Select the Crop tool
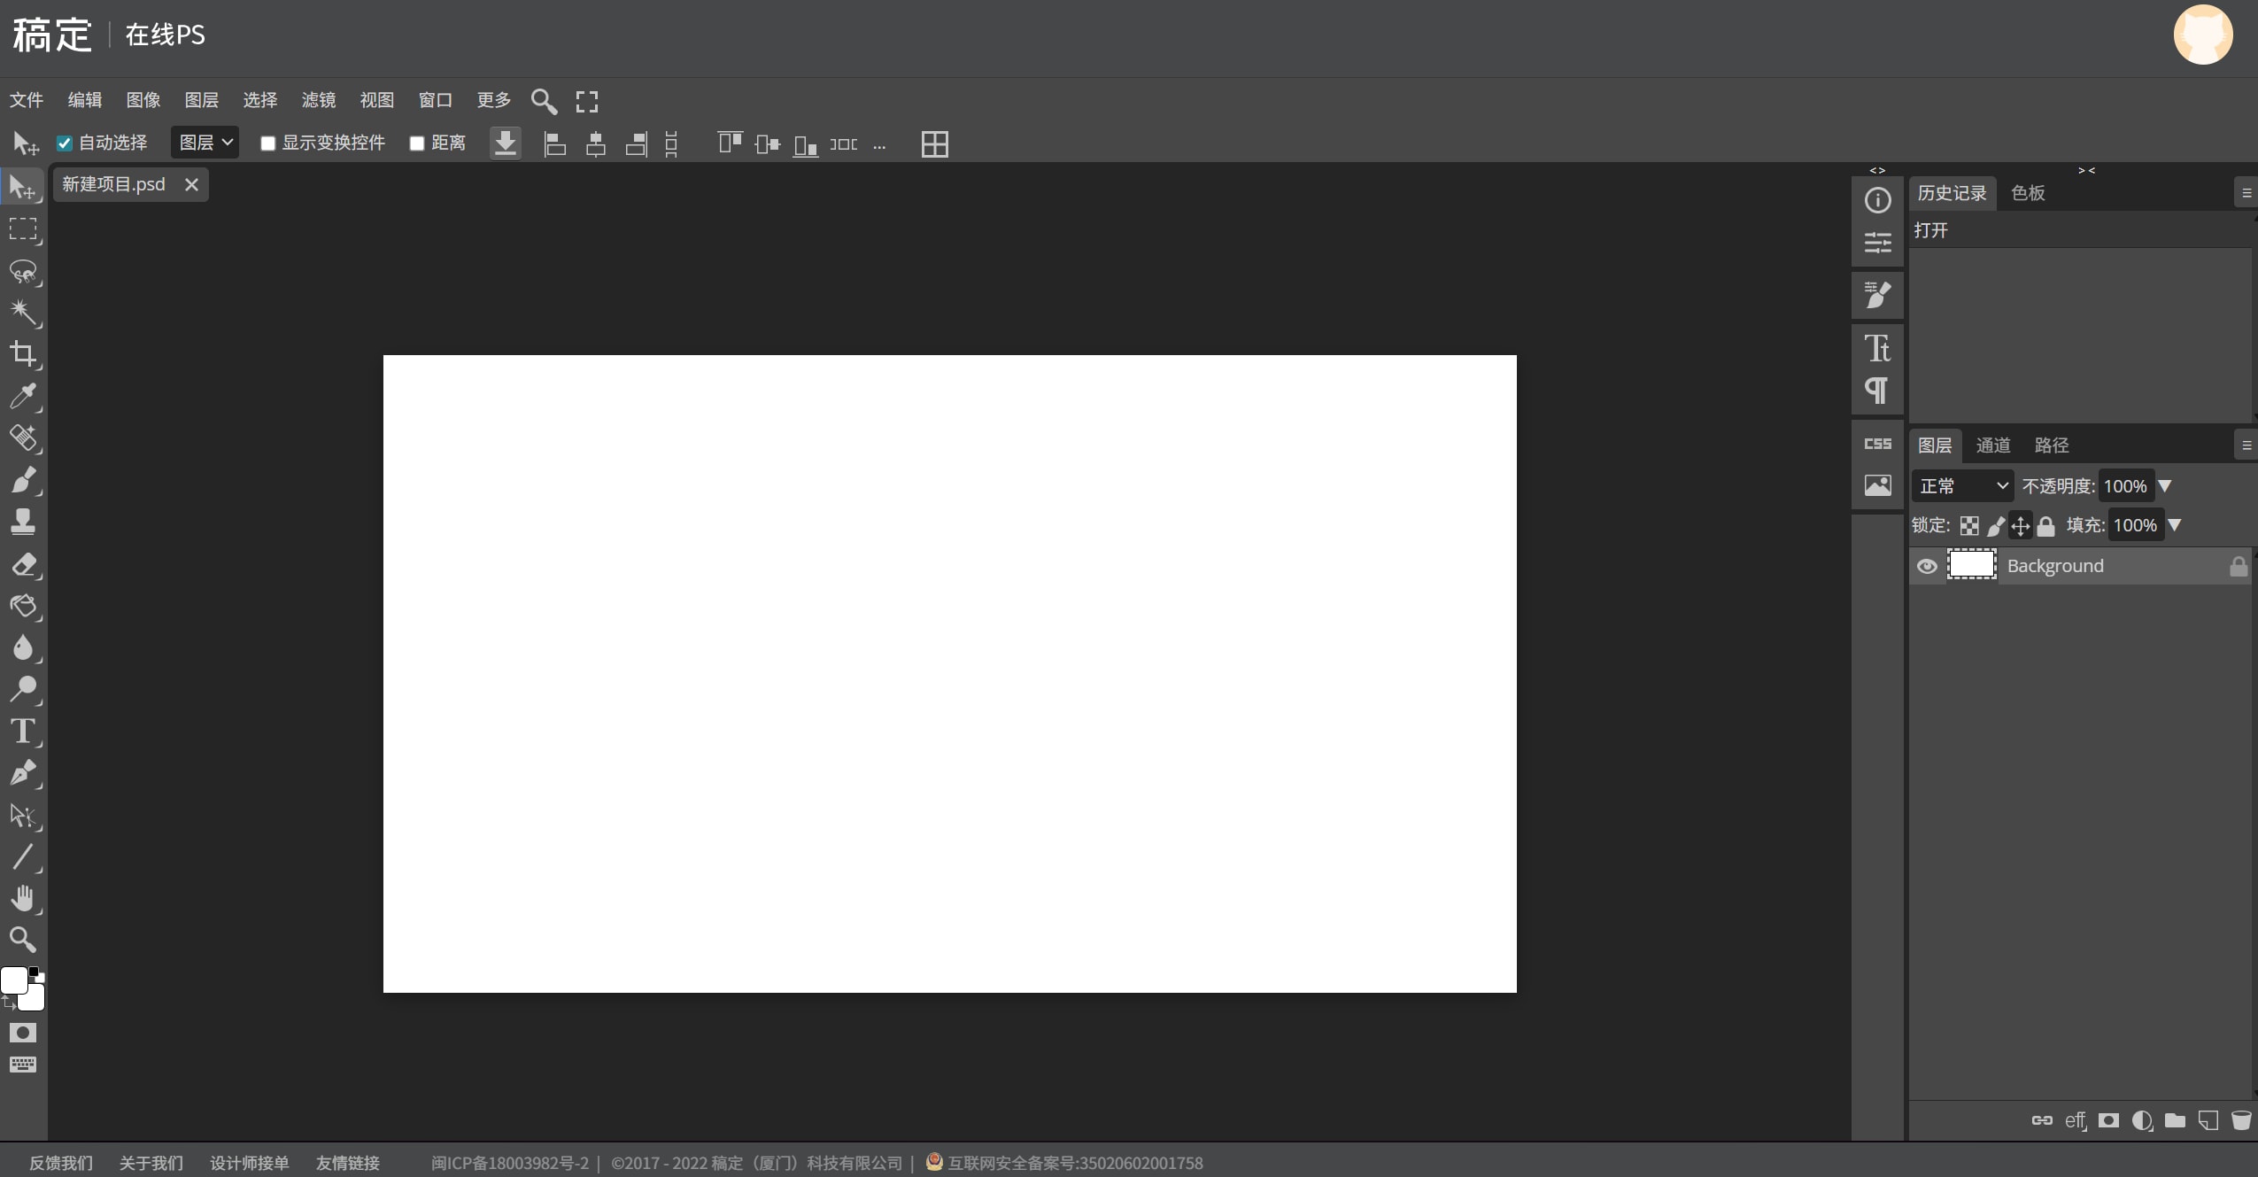The image size is (2258, 1177). 22,353
